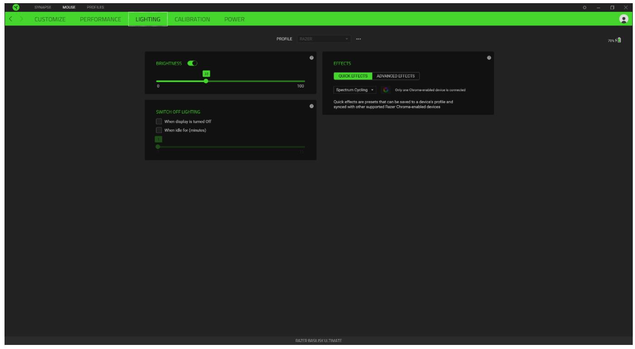Click the brightness slider handle
635x349 pixels.
click(x=206, y=81)
